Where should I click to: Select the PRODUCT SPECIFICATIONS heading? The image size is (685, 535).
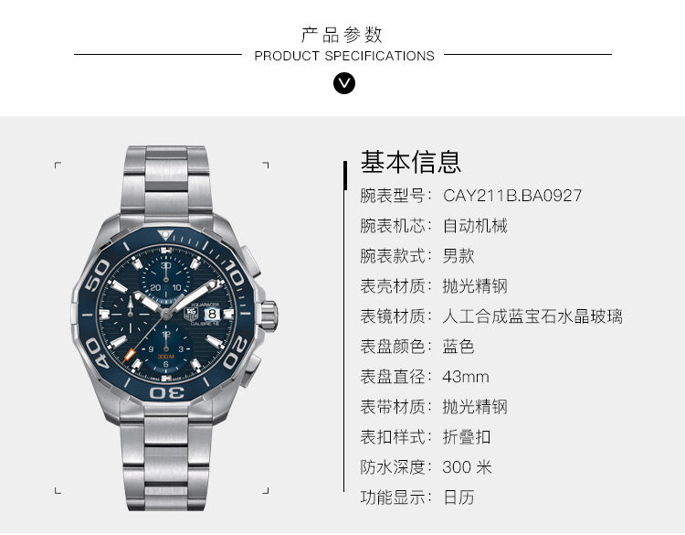click(x=344, y=56)
